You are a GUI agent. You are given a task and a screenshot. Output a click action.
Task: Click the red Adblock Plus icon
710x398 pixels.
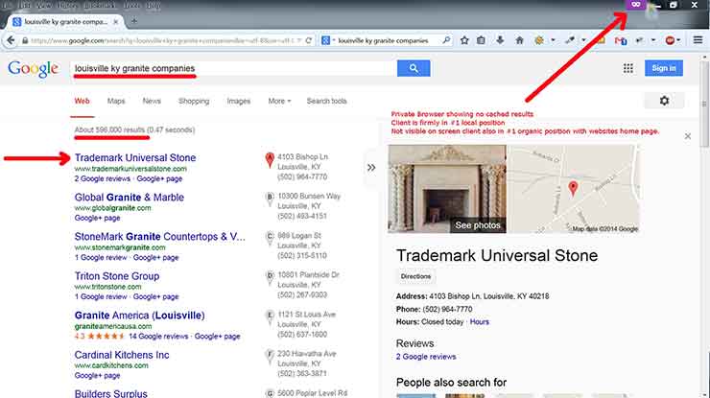(x=670, y=40)
